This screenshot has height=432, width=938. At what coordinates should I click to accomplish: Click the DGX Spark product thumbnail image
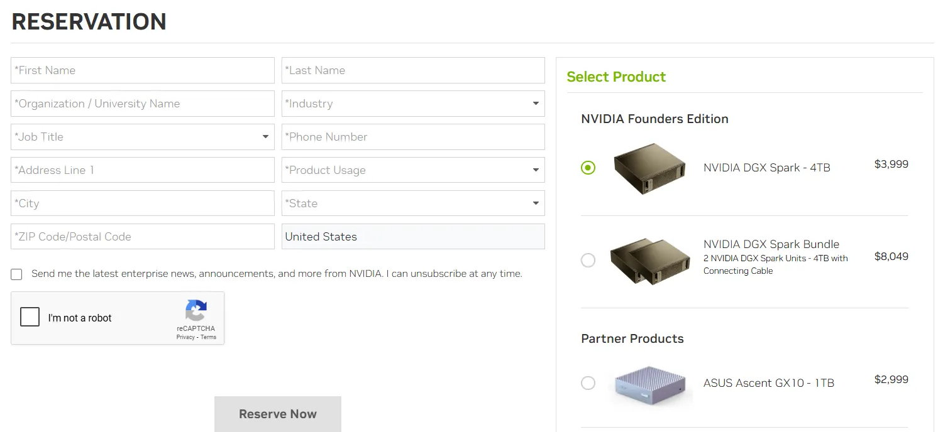649,168
